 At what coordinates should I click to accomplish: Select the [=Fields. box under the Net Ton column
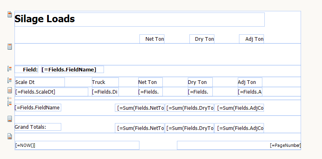[x=151, y=92]
